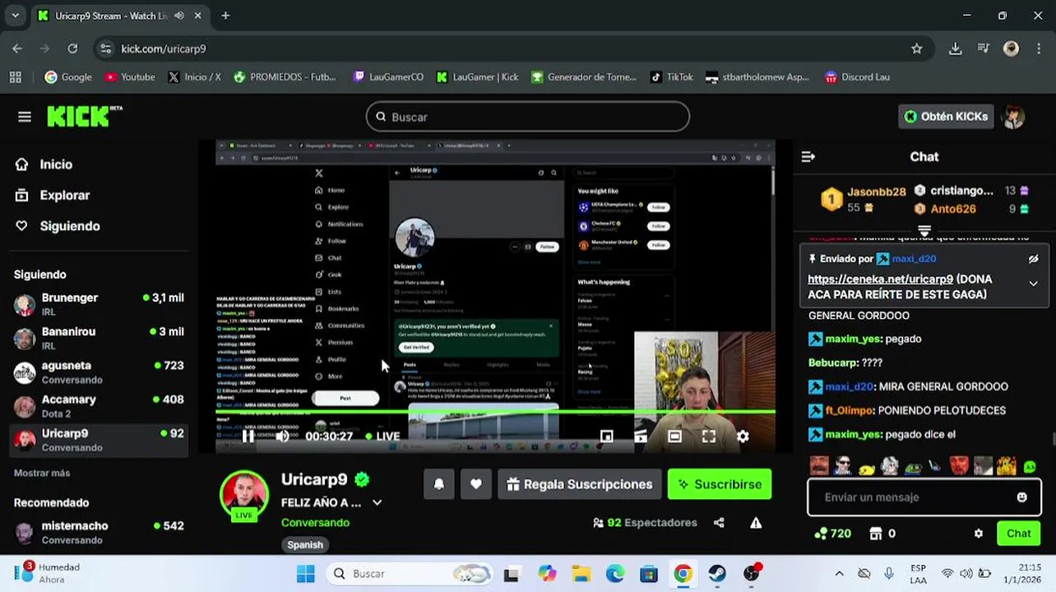Open the PROMIEDOS bookmark

click(x=285, y=77)
